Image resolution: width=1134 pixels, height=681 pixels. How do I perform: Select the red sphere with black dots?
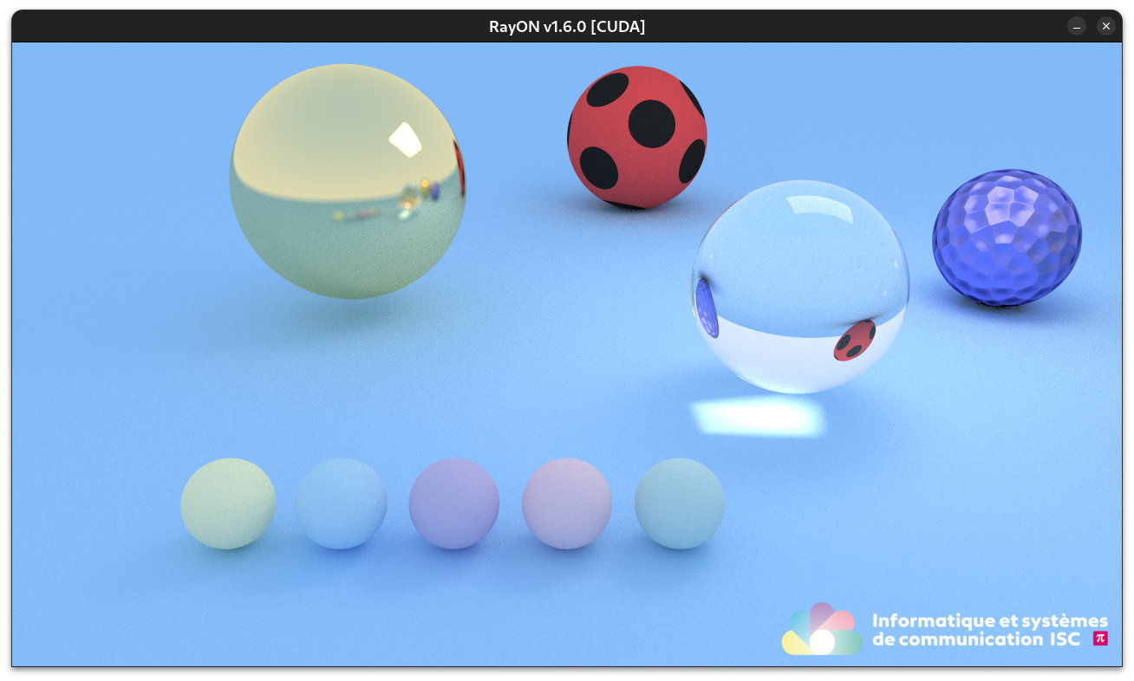[x=637, y=137]
